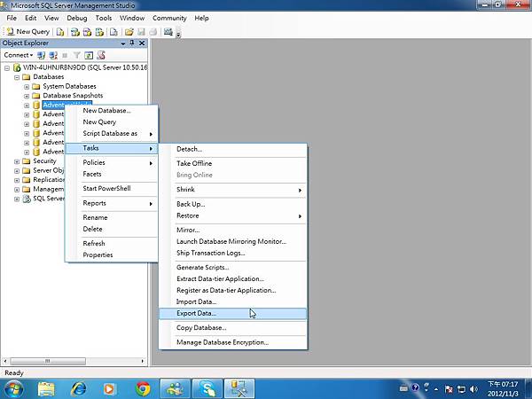The image size is (532, 399).
Task: Select Back Up... task
Action: pos(232,204)
